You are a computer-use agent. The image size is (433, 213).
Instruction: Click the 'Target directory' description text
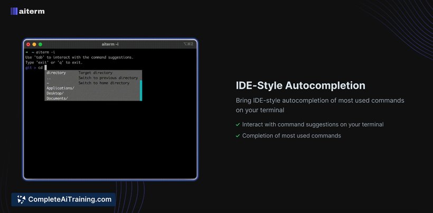(x=95, y=73)
